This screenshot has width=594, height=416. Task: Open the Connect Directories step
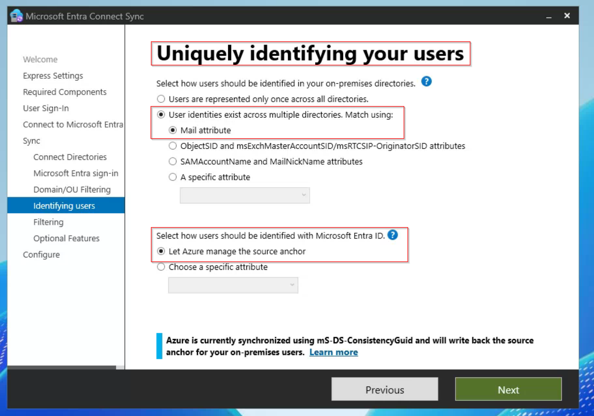(70, 157)
